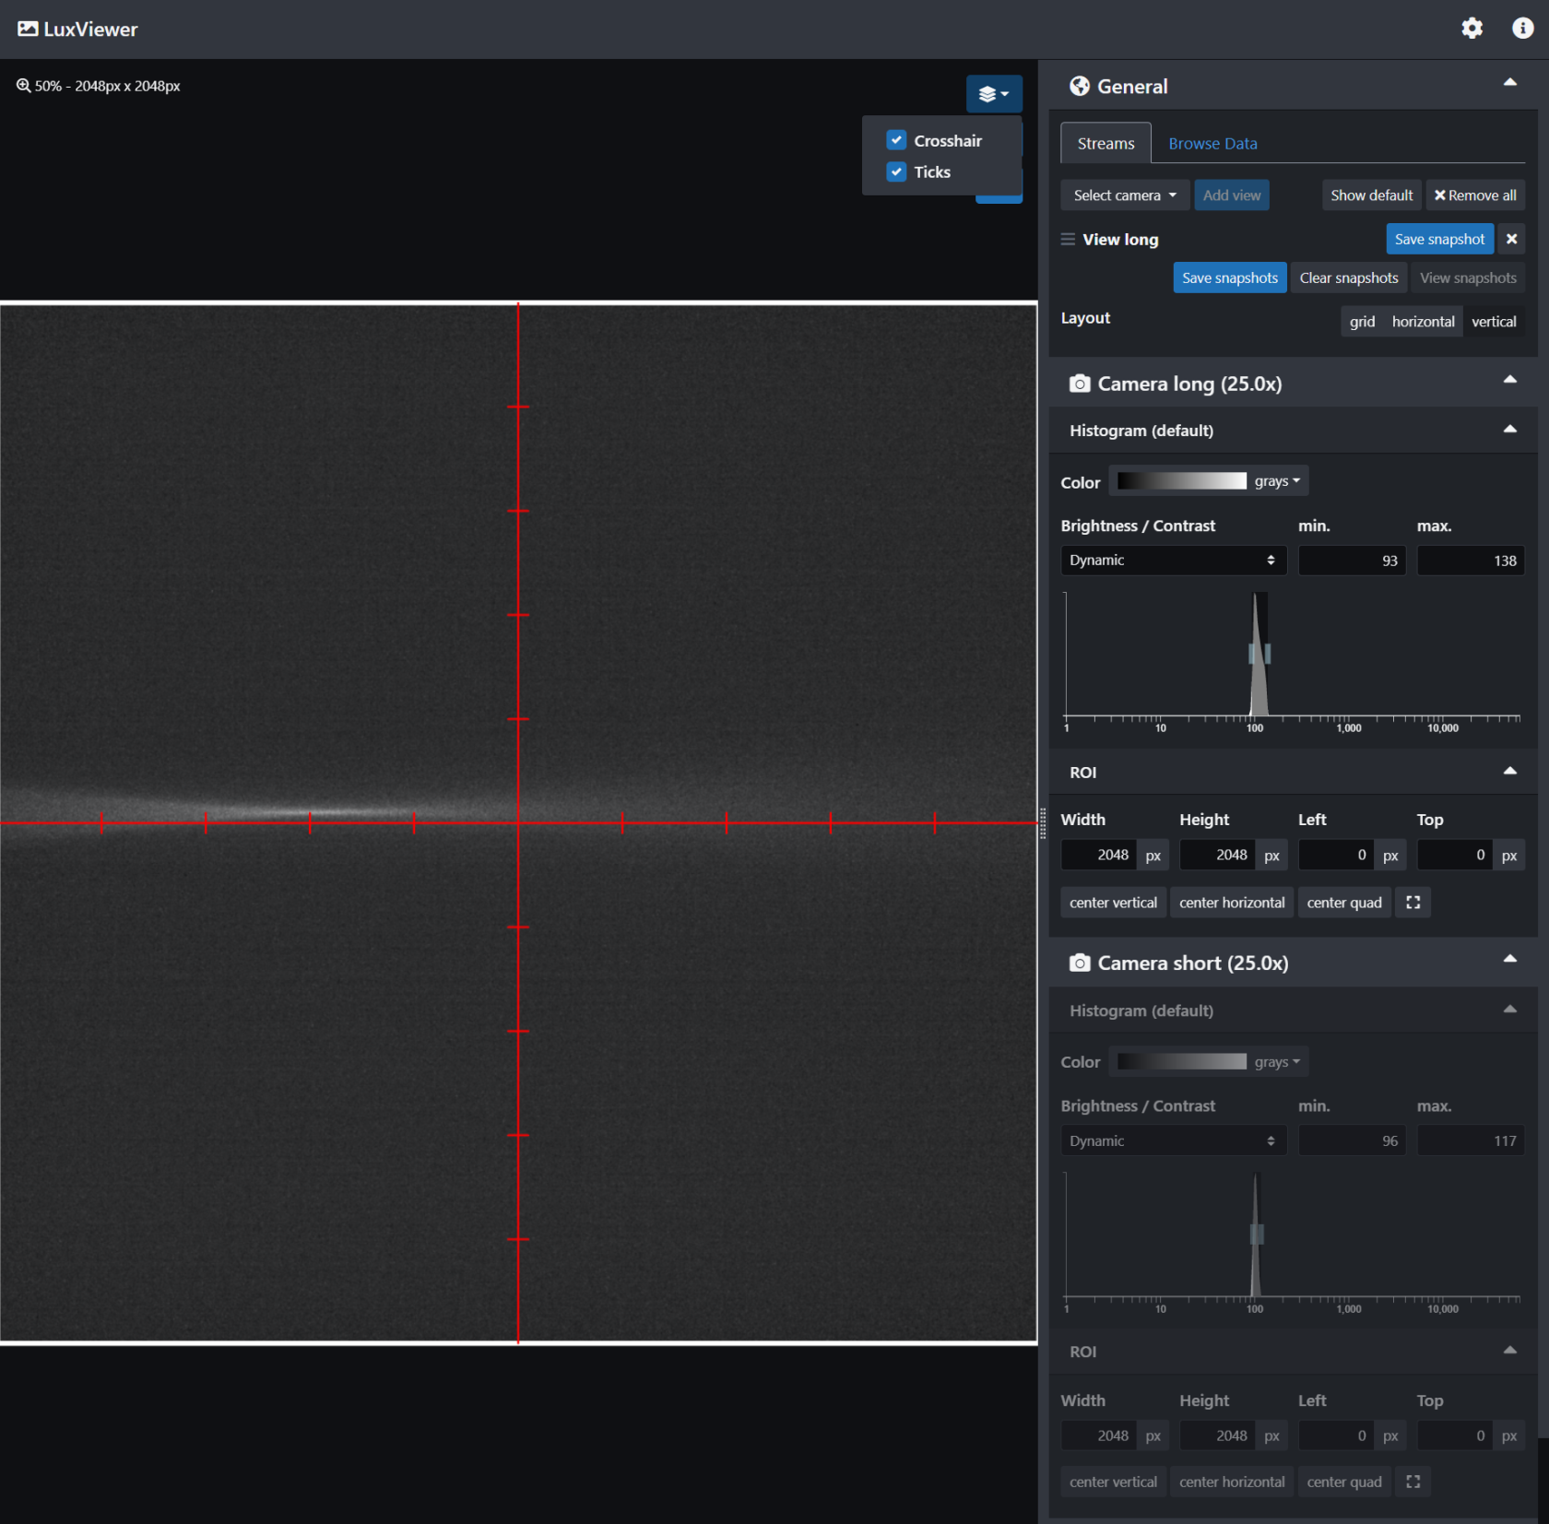Screen dimensions: 1549x1524
Task: Click Camera long center vertical button
Action: pos(1113,903)
